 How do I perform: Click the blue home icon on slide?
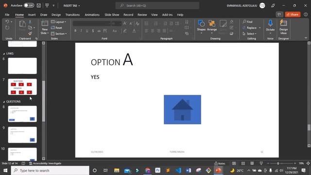(183, 109)
